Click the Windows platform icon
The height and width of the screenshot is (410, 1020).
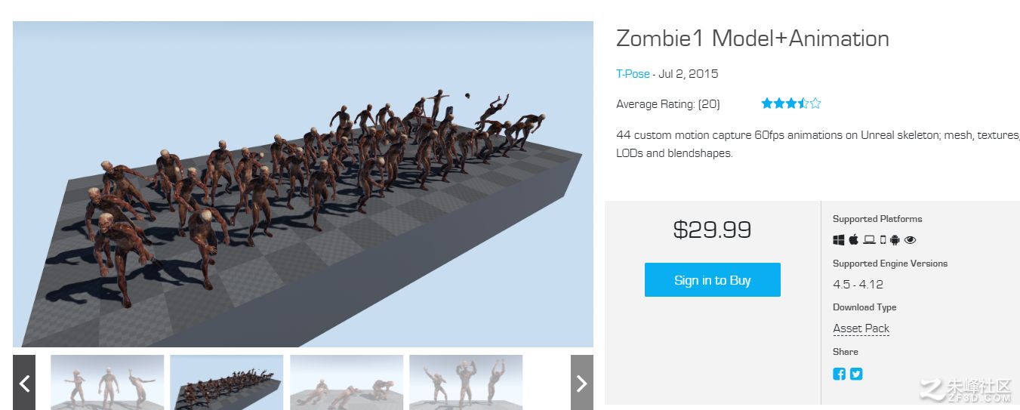838,240
